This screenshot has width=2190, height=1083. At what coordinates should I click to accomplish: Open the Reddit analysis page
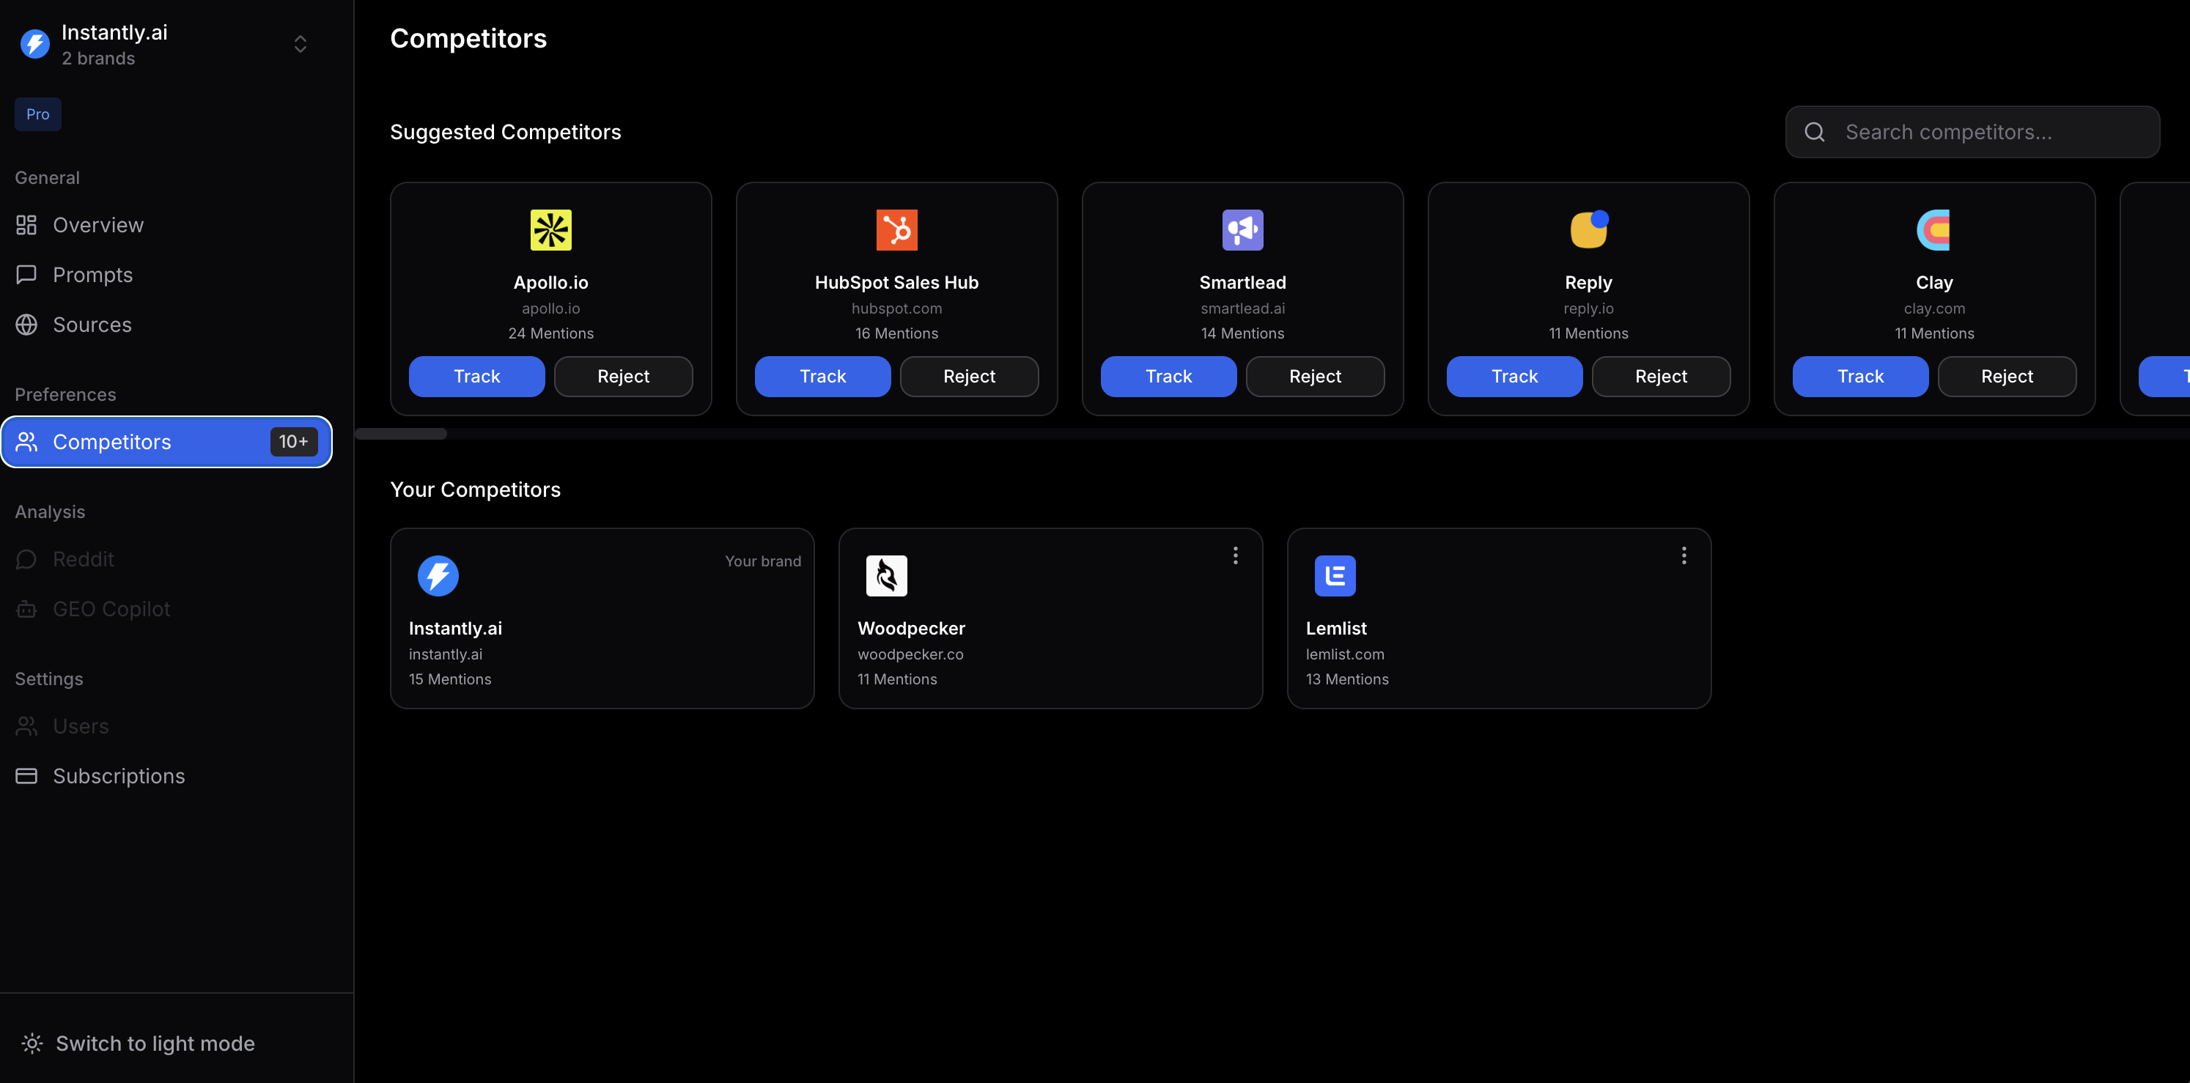pos(166,559)
